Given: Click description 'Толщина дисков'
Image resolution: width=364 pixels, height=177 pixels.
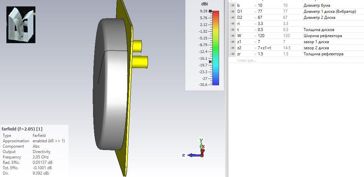Looking at the screenshot, I should [319, 30].
